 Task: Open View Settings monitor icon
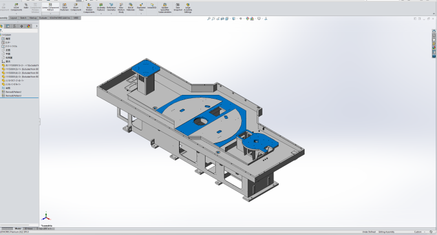(x=259, y=19)
